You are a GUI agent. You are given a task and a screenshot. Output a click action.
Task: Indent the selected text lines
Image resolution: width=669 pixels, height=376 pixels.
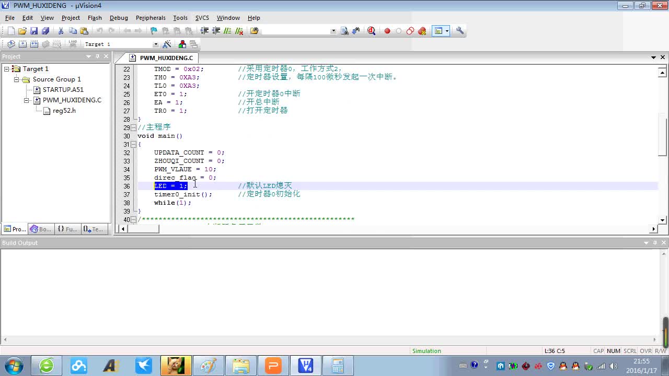coord(204,31)
